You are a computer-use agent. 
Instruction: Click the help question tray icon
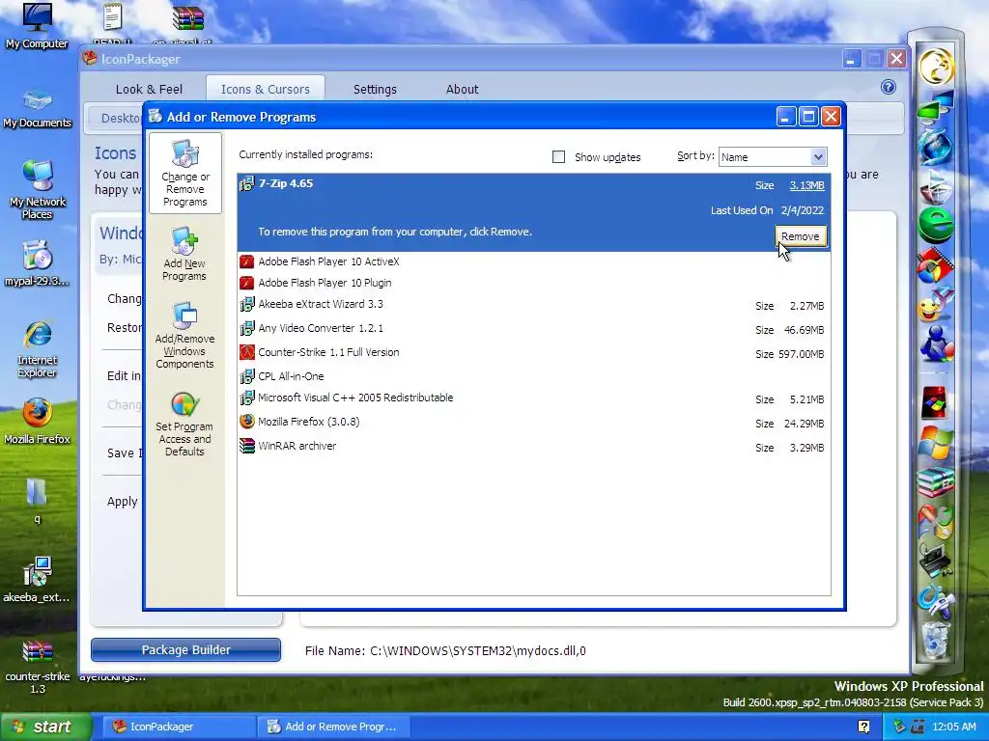864,727
